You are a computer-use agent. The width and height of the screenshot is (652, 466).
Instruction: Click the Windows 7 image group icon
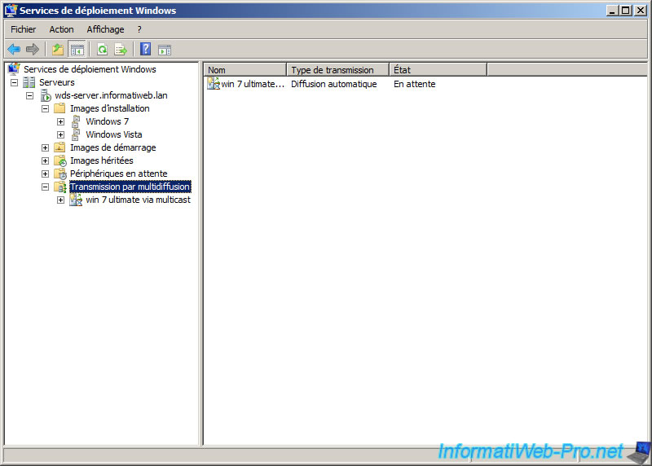click(76, 121)
